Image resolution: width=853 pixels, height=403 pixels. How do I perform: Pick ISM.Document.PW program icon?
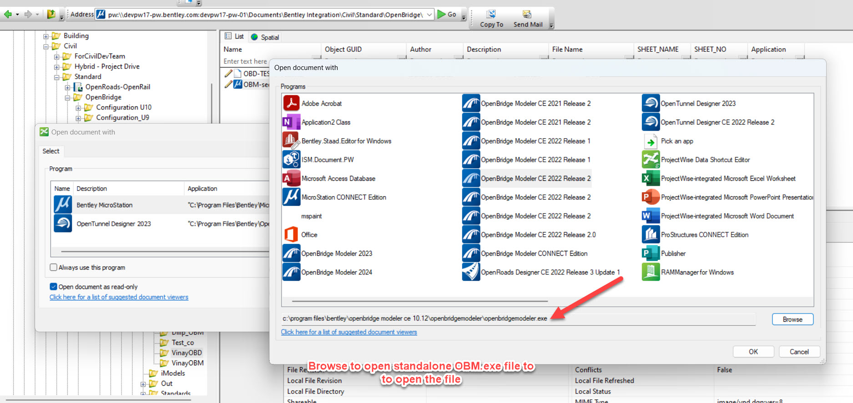pyautogui.click(x=291, y=159)
